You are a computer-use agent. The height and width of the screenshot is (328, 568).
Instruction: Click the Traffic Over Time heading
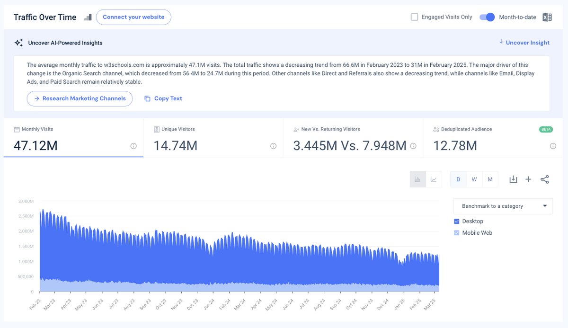coord(45,17)
